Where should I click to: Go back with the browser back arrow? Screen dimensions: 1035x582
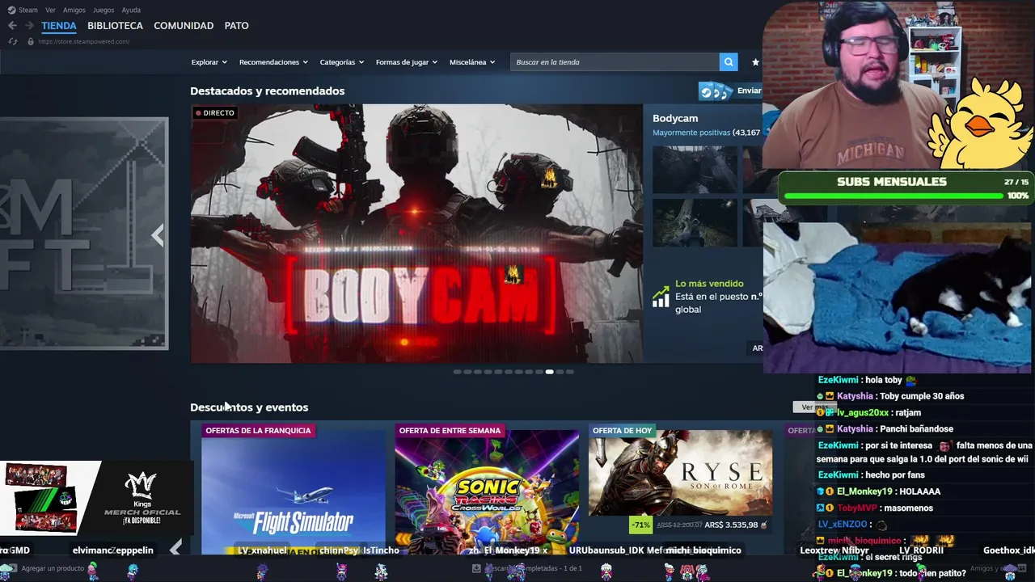click(12, 26)
